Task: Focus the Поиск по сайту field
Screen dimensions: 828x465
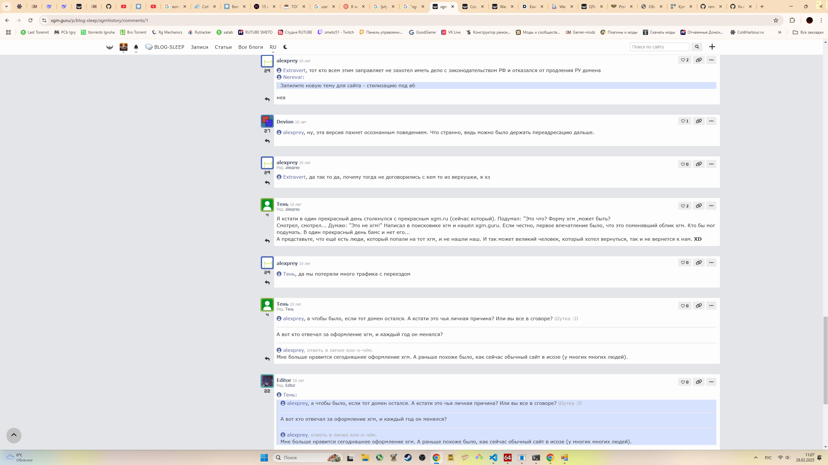Action: pyautogui.click(x=659, y=47)
